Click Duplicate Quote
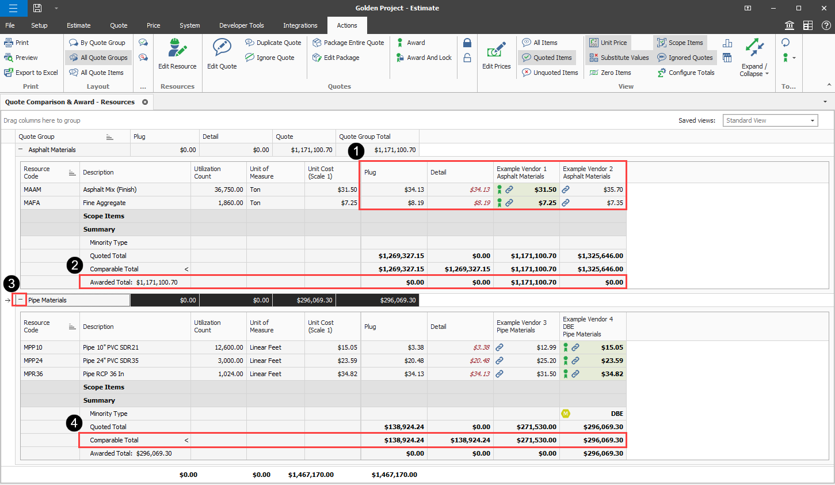835x485 pixels. coord(273,43)
